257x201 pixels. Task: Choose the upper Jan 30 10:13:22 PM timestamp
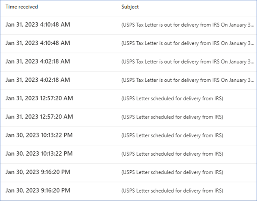(x=39, y=135)
